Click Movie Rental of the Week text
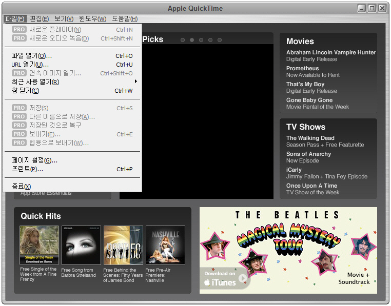The height and width of the screenshot is (306, 391). point(318,107)
